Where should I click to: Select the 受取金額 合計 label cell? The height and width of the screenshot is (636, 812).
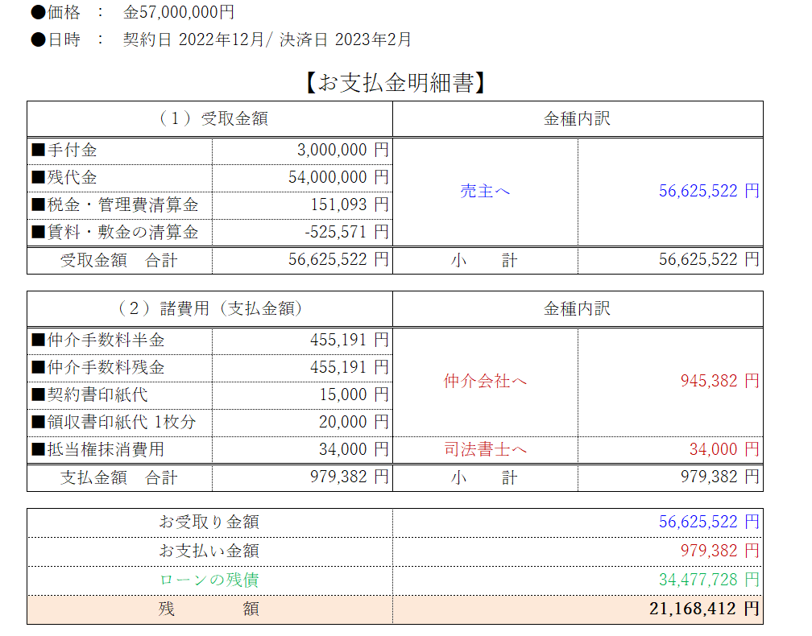click(119, 260)
